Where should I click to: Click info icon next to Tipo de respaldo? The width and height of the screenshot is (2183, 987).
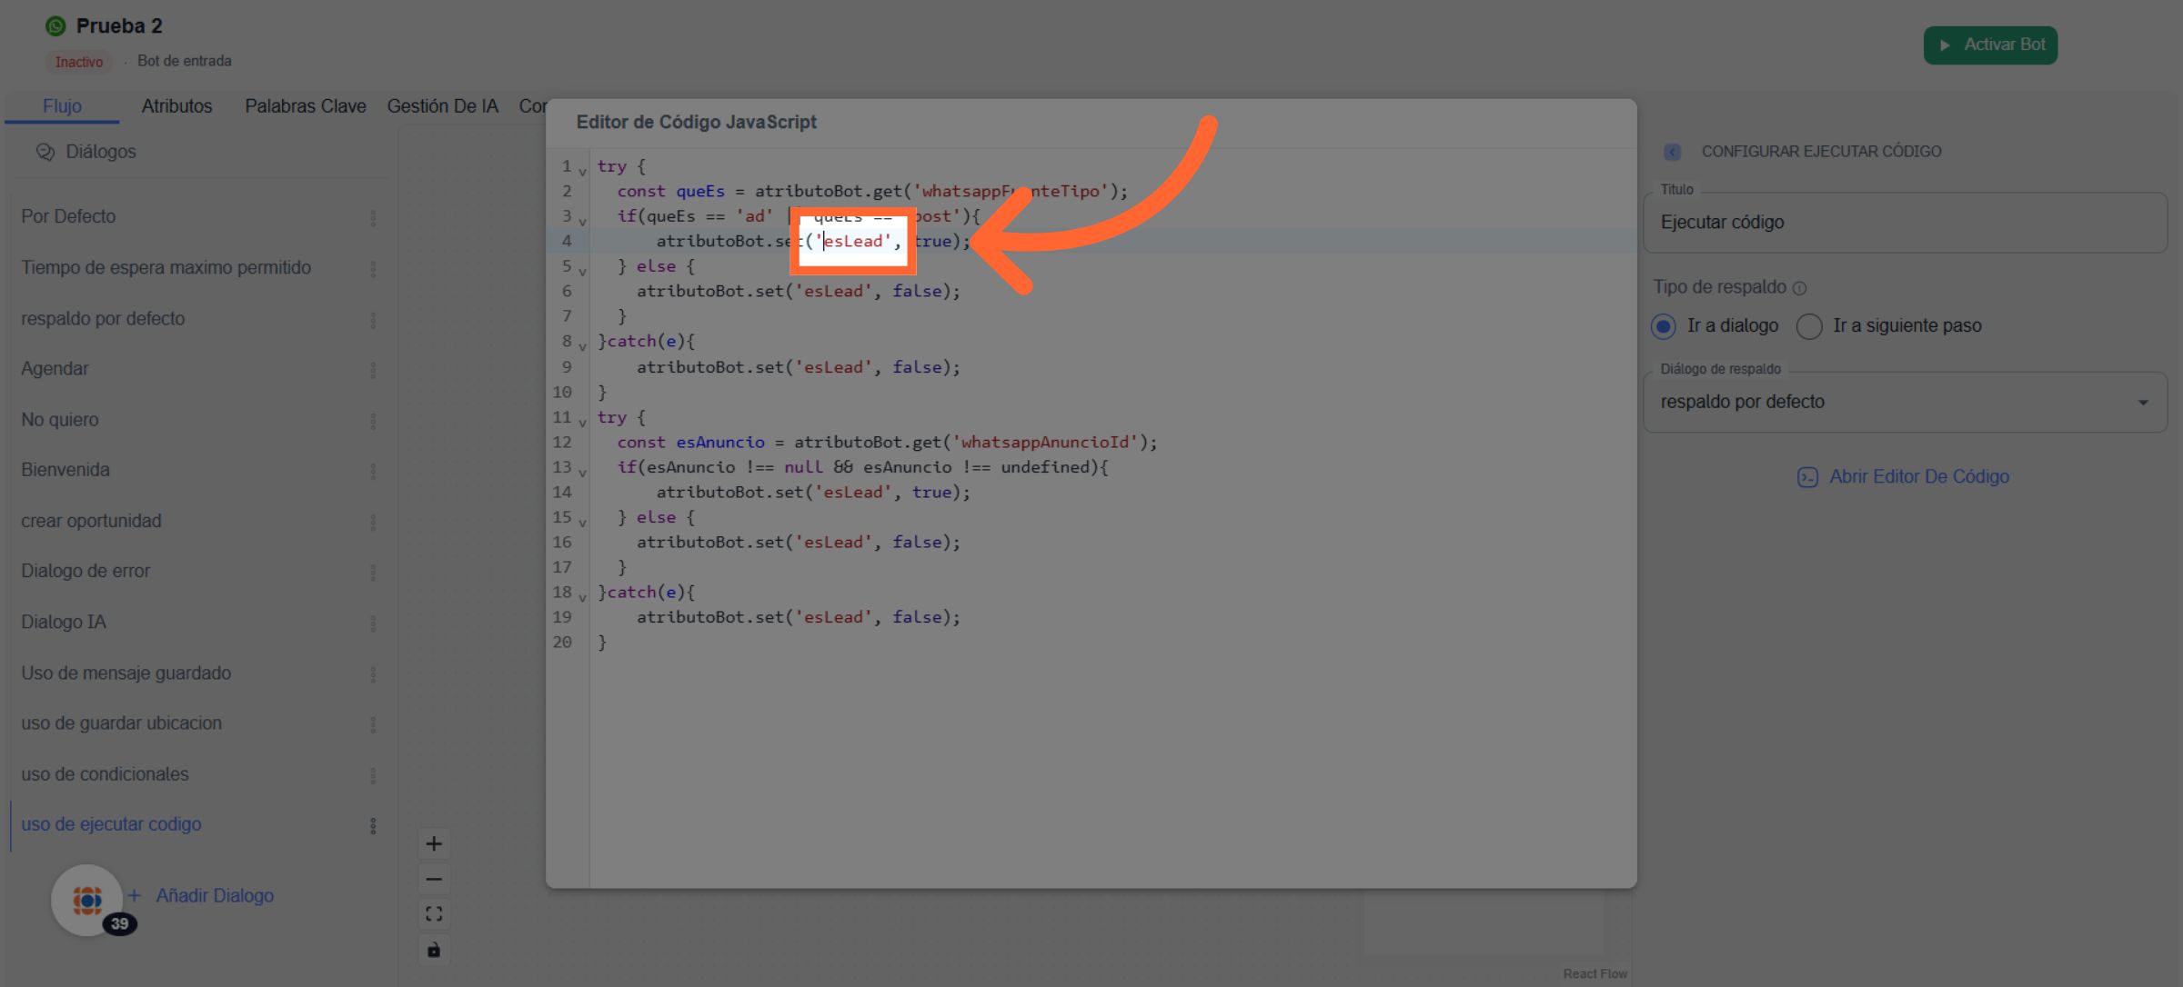(x=1799, y=288)
